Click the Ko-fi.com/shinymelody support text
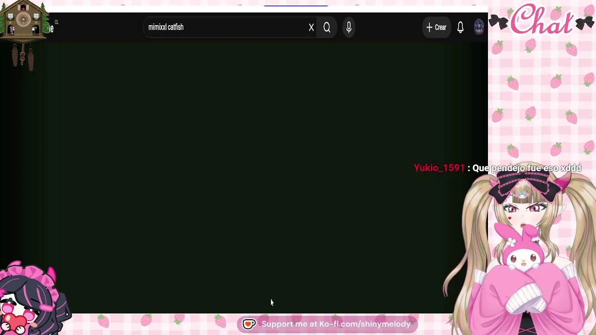596x335 pixels. (336, 324)
